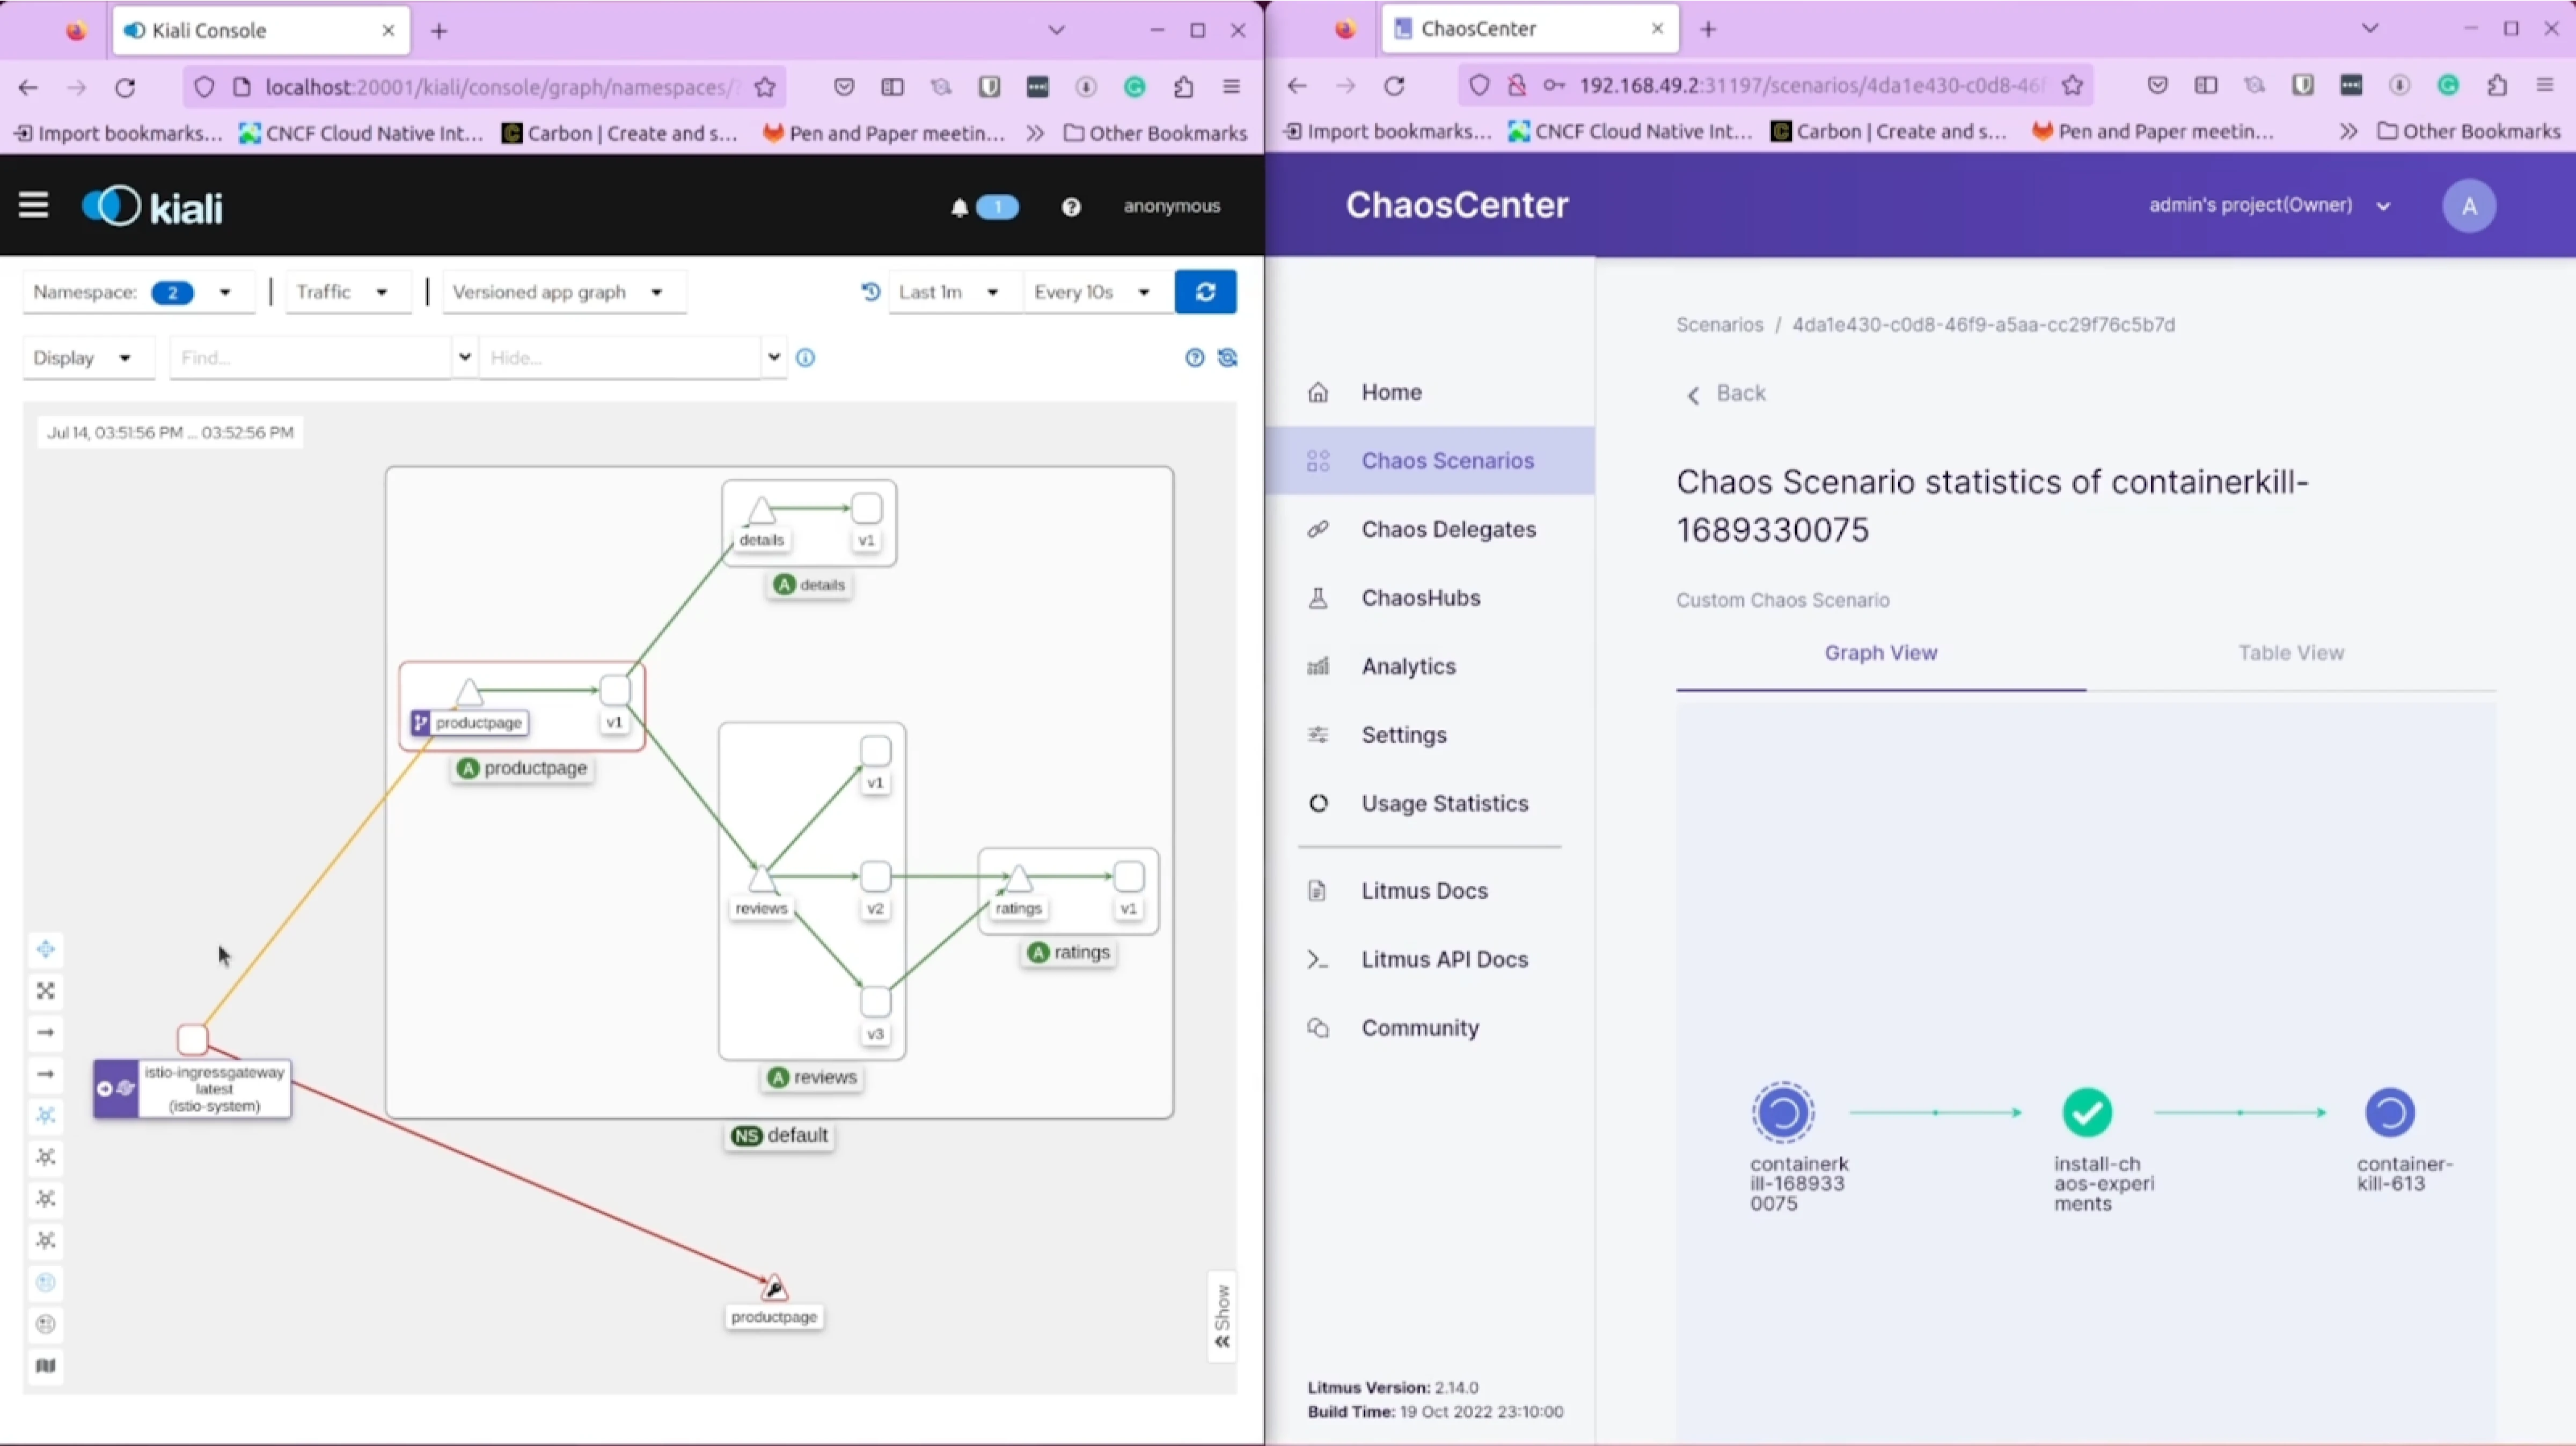Toggle Kiali legend map icon
The image size is (2576, 1446).
(x=45, y=1366)
